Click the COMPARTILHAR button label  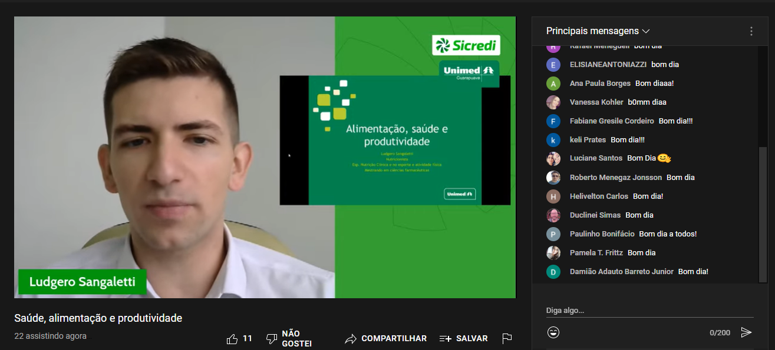click(394, 339)
